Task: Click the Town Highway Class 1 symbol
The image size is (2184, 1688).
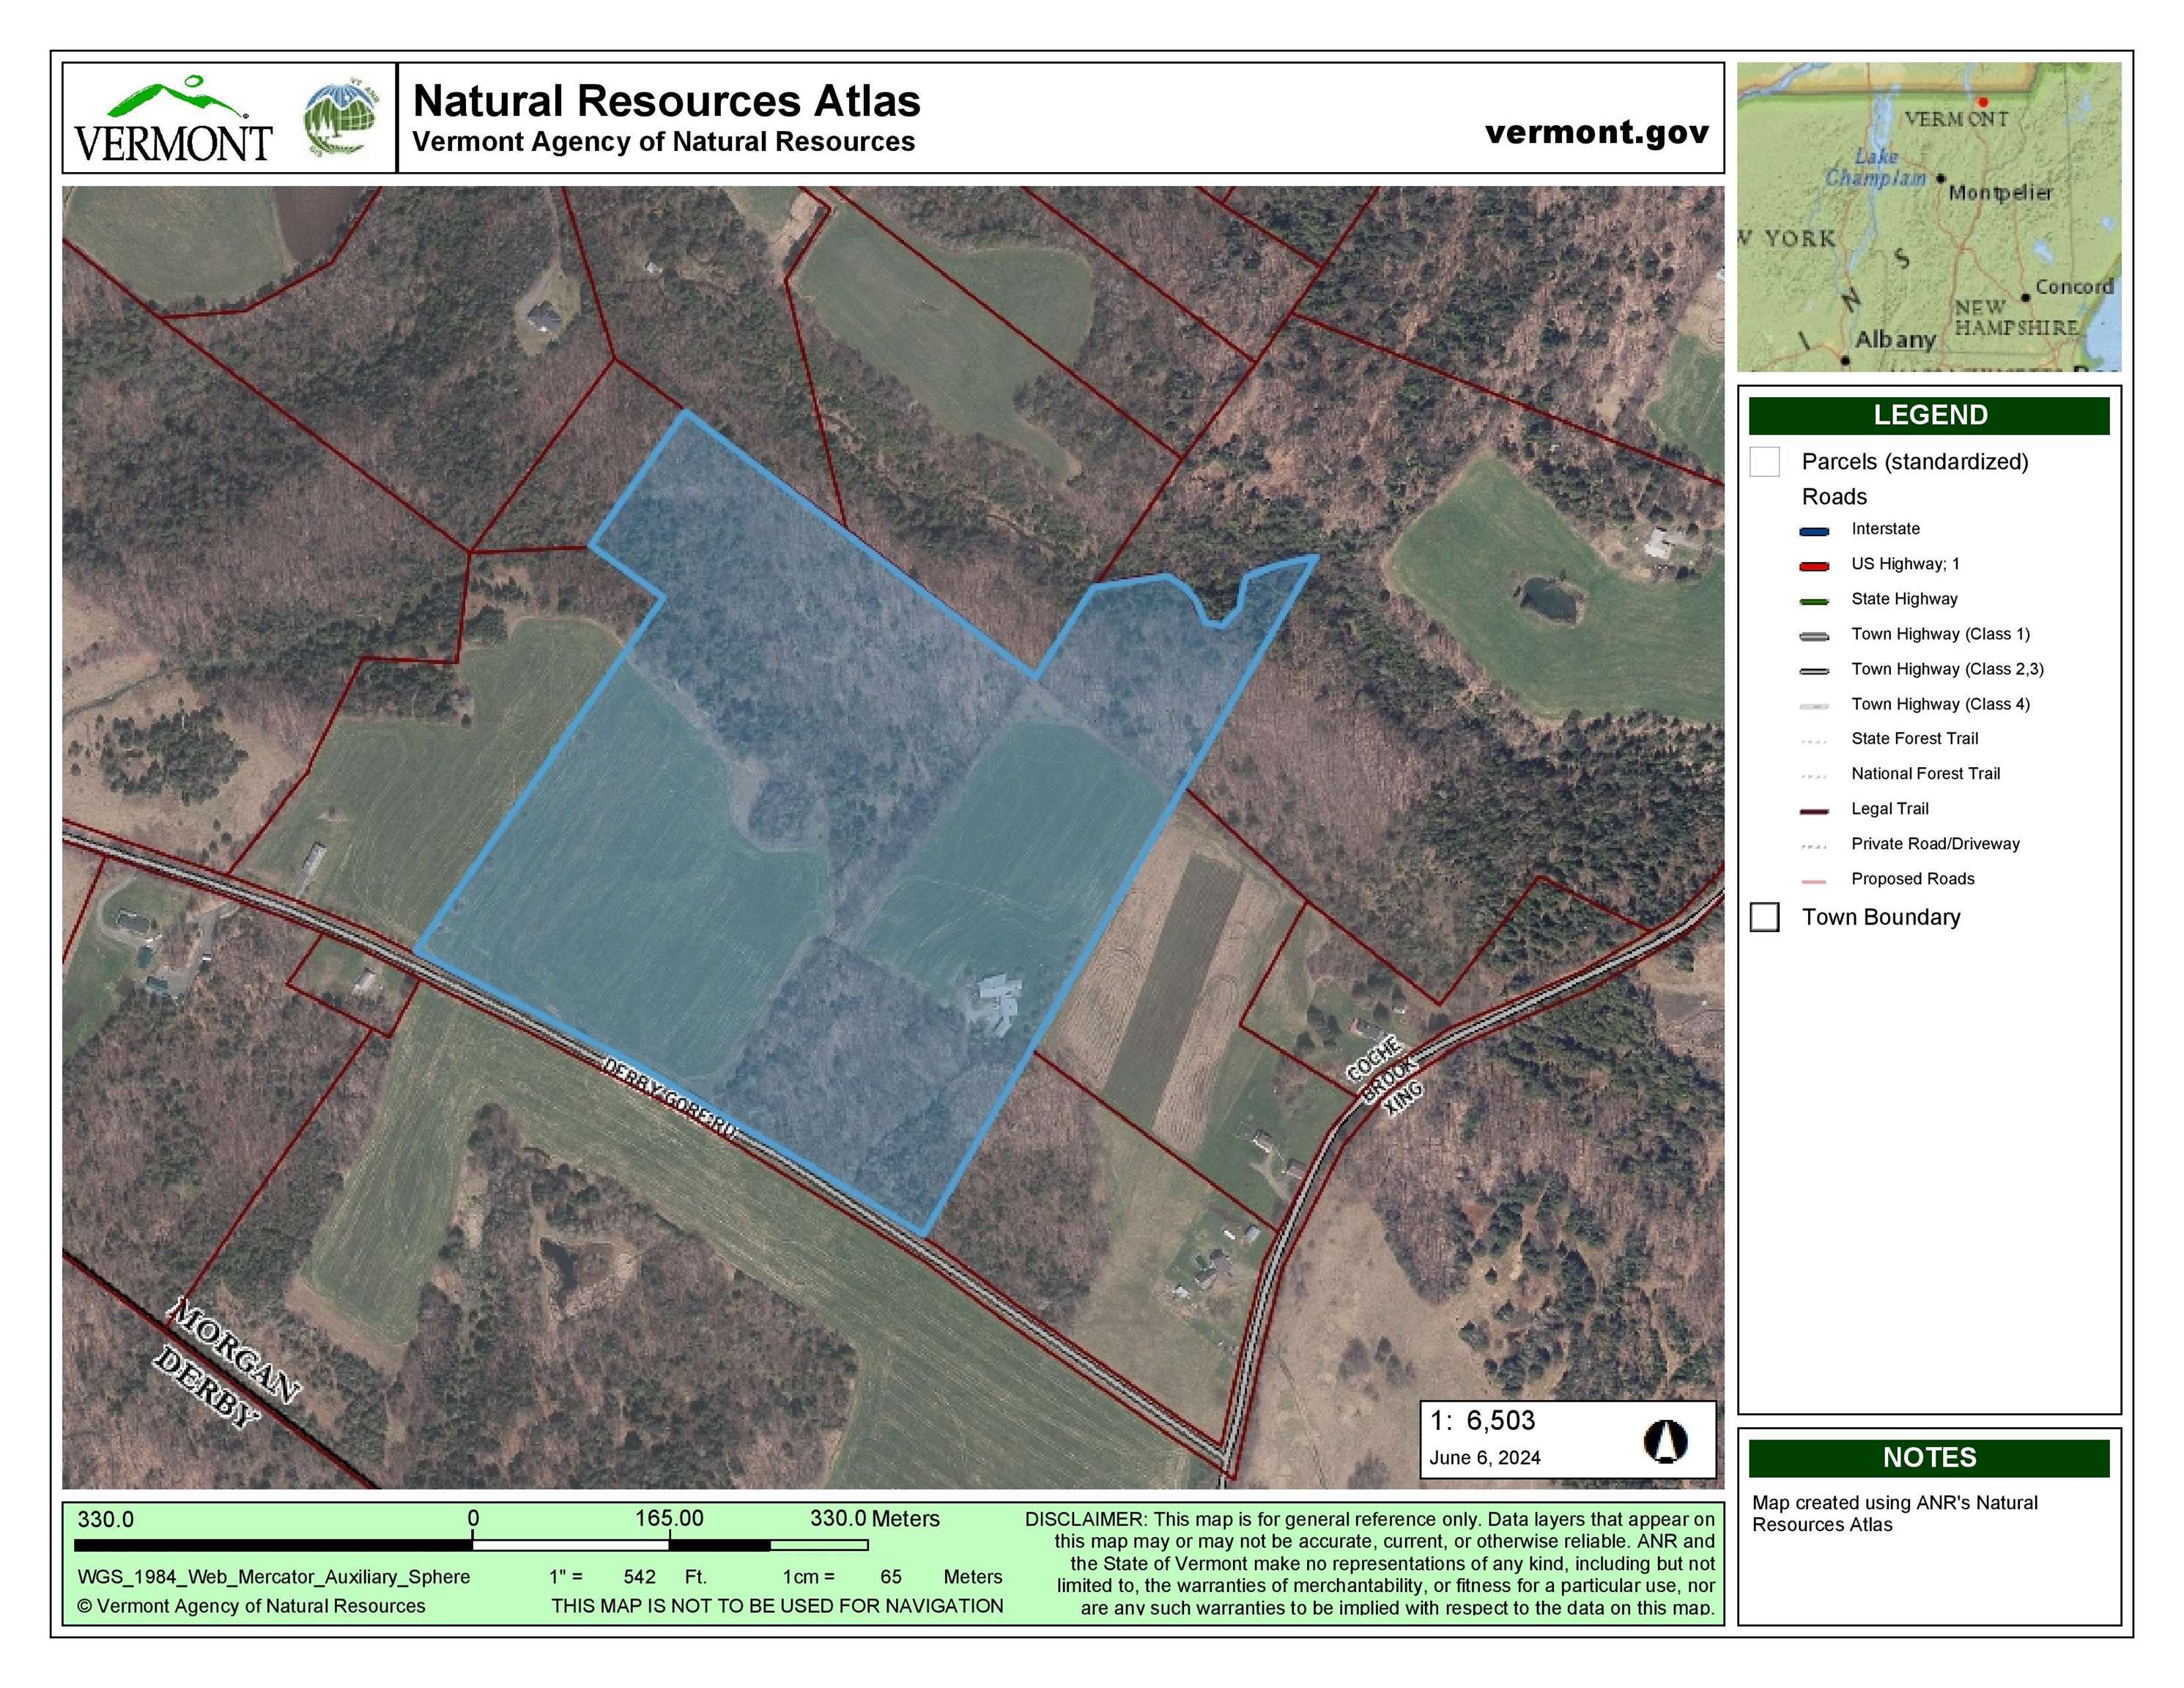Action: [x=1814, y=636]
